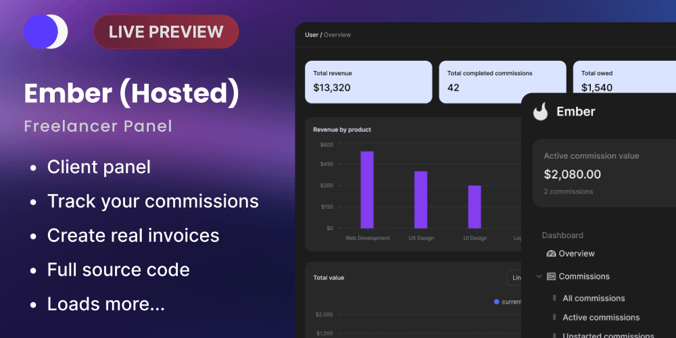Click the '$1,540' owed value
676x338 pixels.
(597, 88)
